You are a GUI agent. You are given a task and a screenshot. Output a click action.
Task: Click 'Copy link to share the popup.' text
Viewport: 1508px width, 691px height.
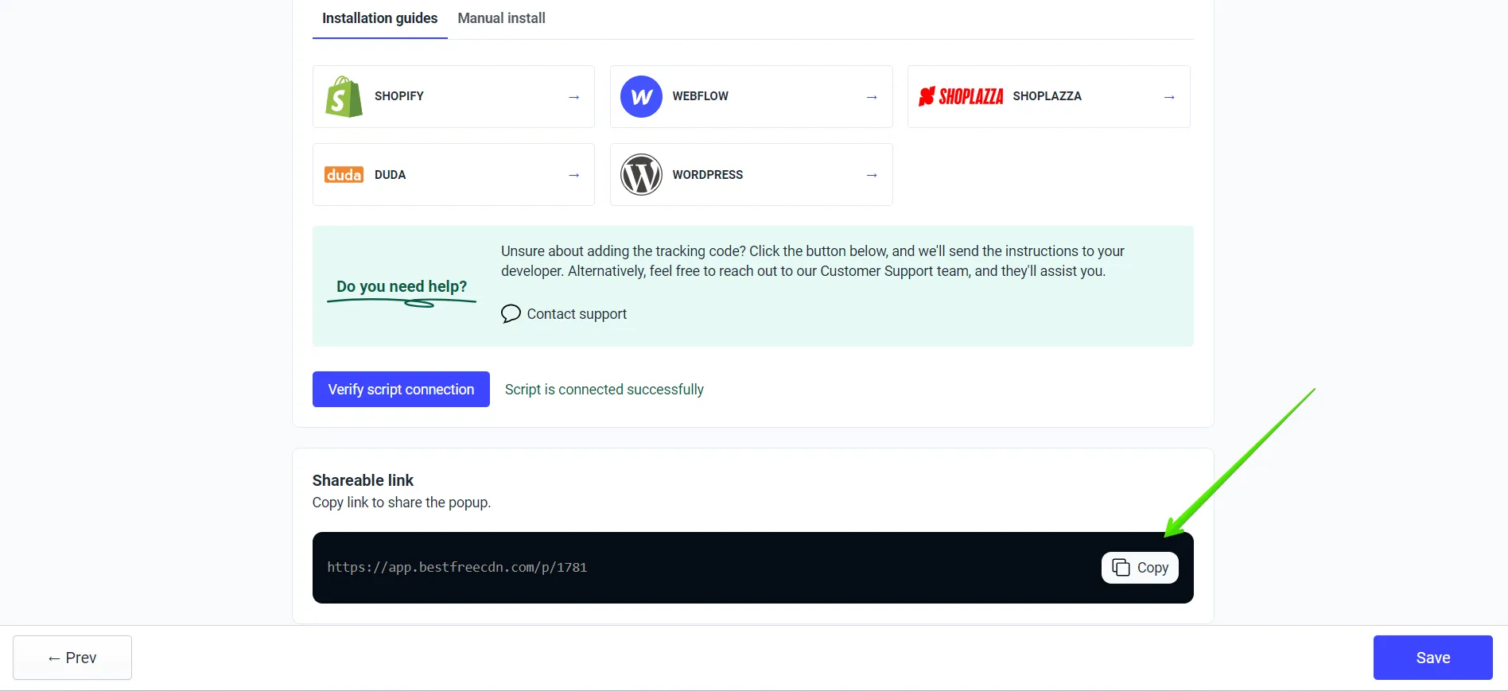click(401, 503)
